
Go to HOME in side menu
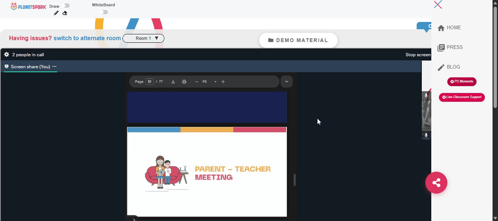(x=454, y=28)
